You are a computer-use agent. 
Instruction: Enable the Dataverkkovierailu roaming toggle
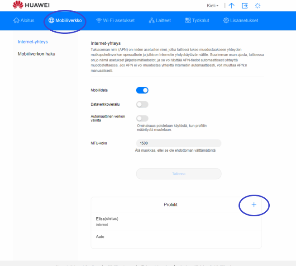click(x=142, y=104)
